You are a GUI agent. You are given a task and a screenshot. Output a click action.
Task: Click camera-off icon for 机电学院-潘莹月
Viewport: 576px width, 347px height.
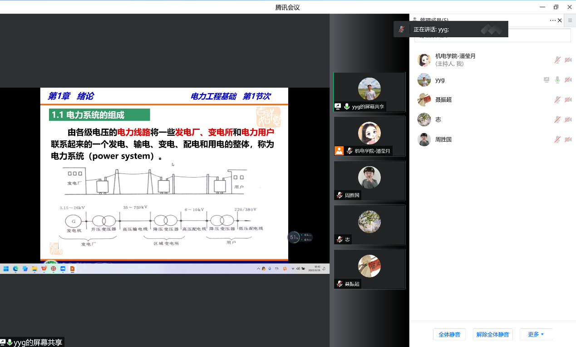(x=568, y=60)
